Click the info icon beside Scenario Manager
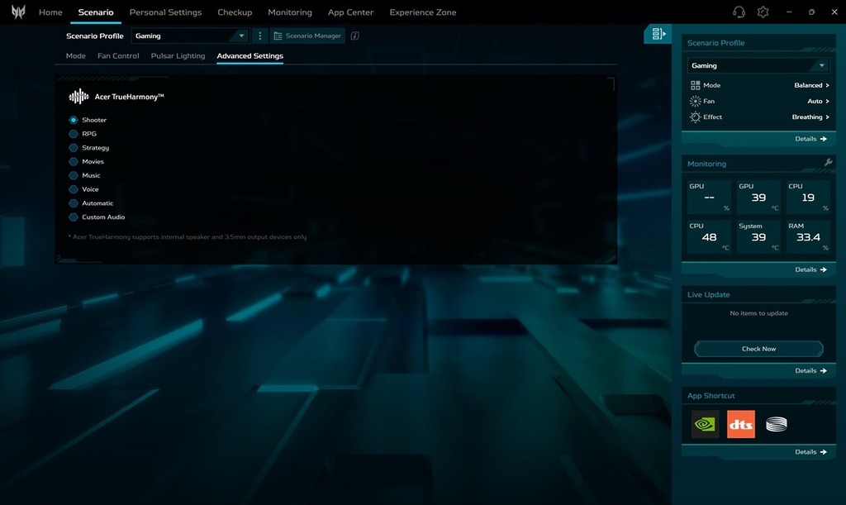This screenshot has height=505, width=846. click(x=355, y=36)
